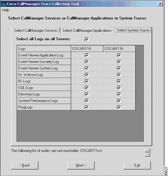This screenshot has height=176, width=168.
Task: Deselect System Performance Logs for CISCART14
Action: pos(87,101)
